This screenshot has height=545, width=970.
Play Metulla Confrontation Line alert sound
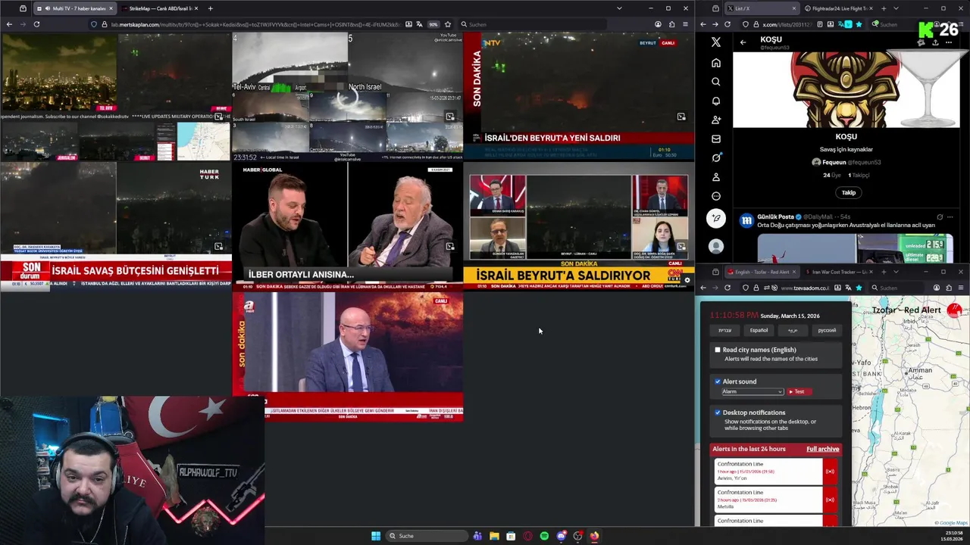click(831, 500)
